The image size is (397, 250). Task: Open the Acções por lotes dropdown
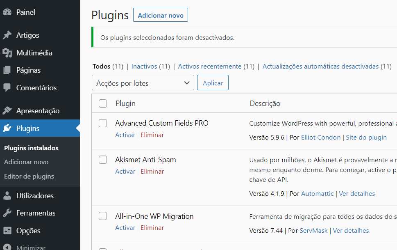tap(143, 83)
